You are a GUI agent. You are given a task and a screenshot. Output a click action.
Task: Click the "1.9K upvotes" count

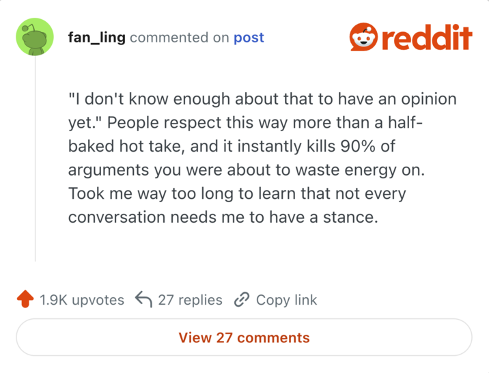point(82,300)
